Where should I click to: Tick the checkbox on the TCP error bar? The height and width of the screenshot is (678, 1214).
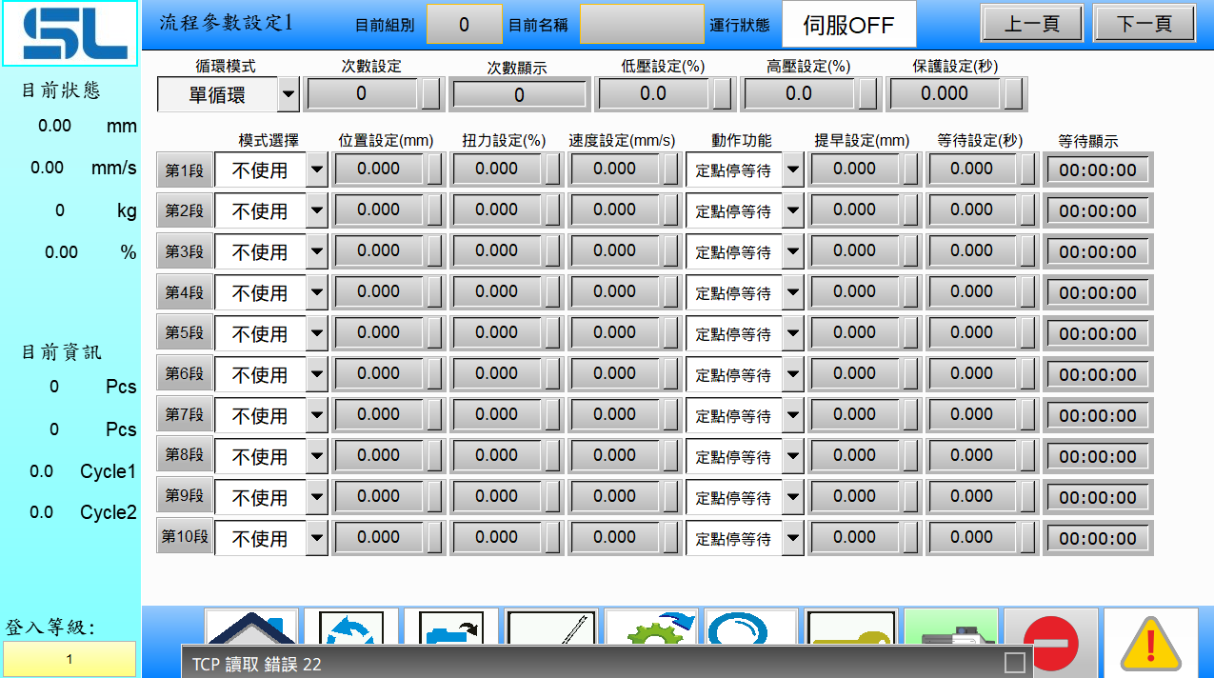coord(1015,662)
